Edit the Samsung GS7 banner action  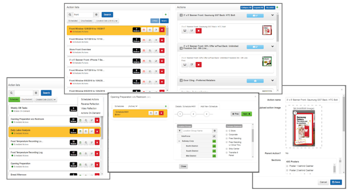(x=191, y=31)
